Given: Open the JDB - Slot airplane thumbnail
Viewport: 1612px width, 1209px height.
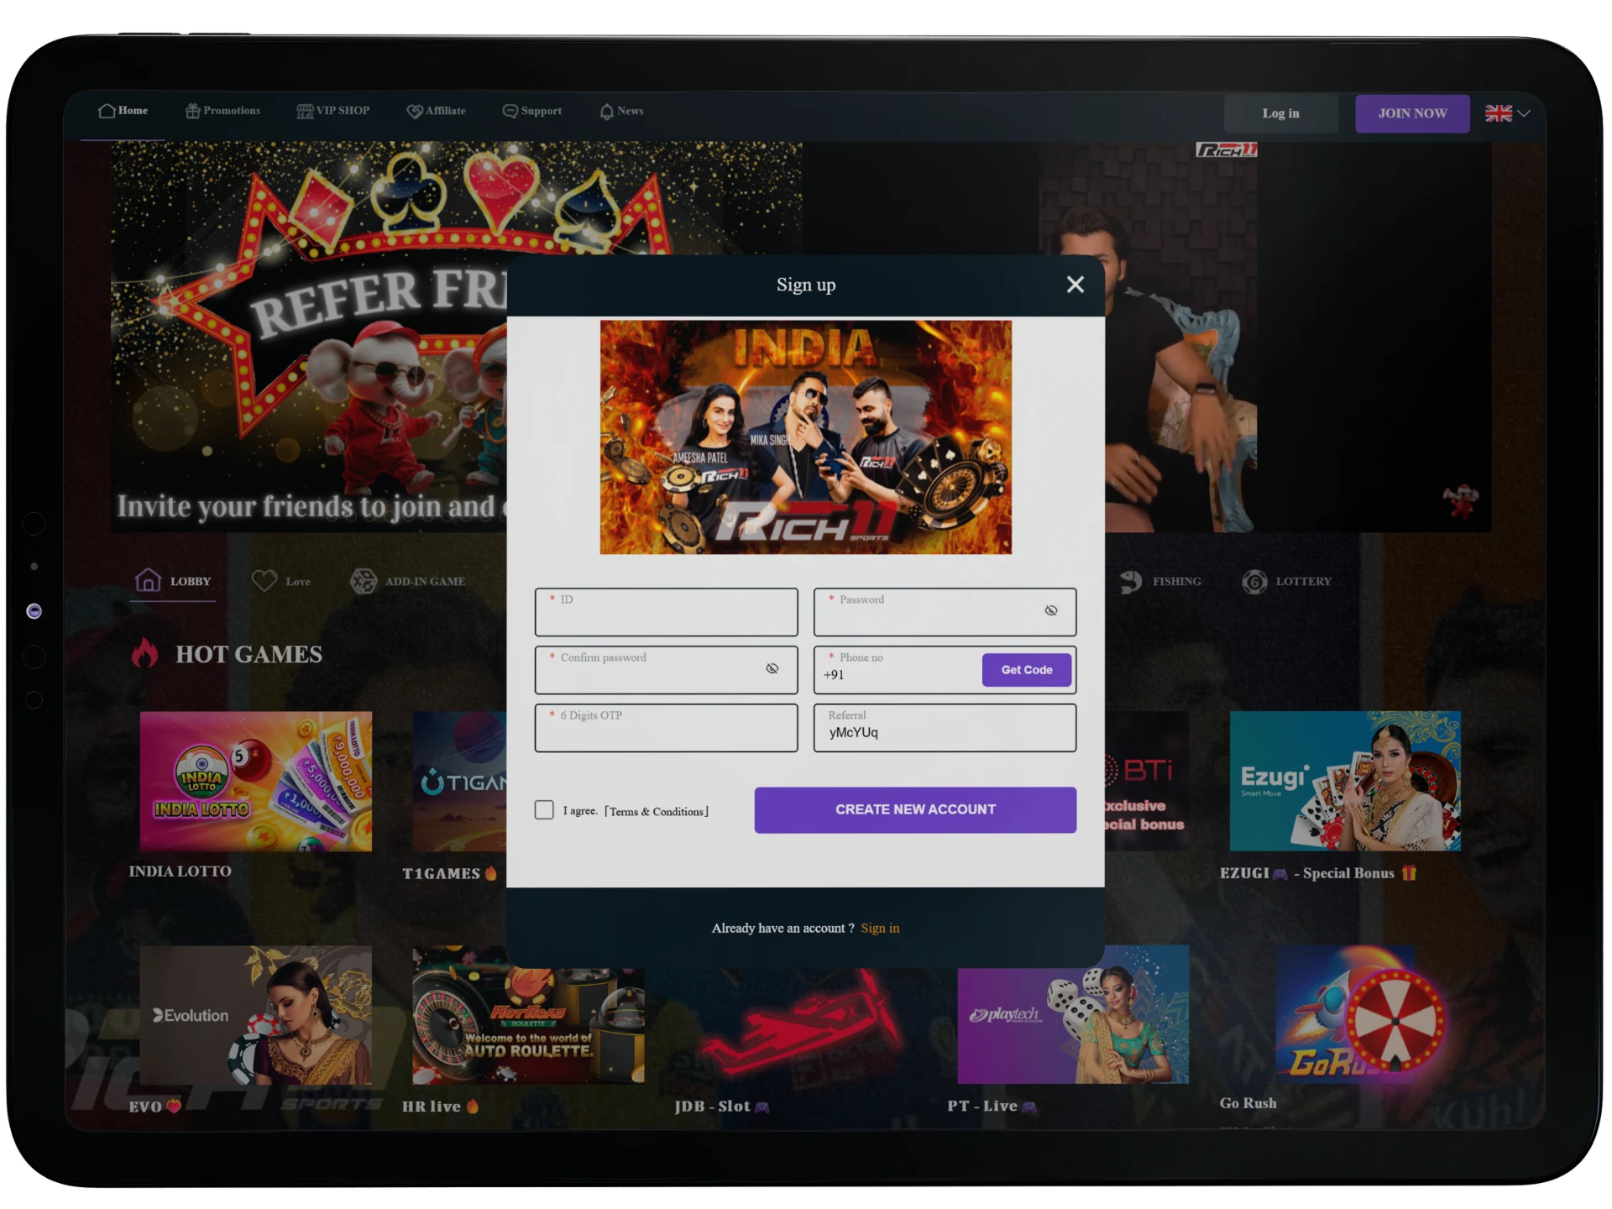Looking at the screenshot, I should [801, 1025].
